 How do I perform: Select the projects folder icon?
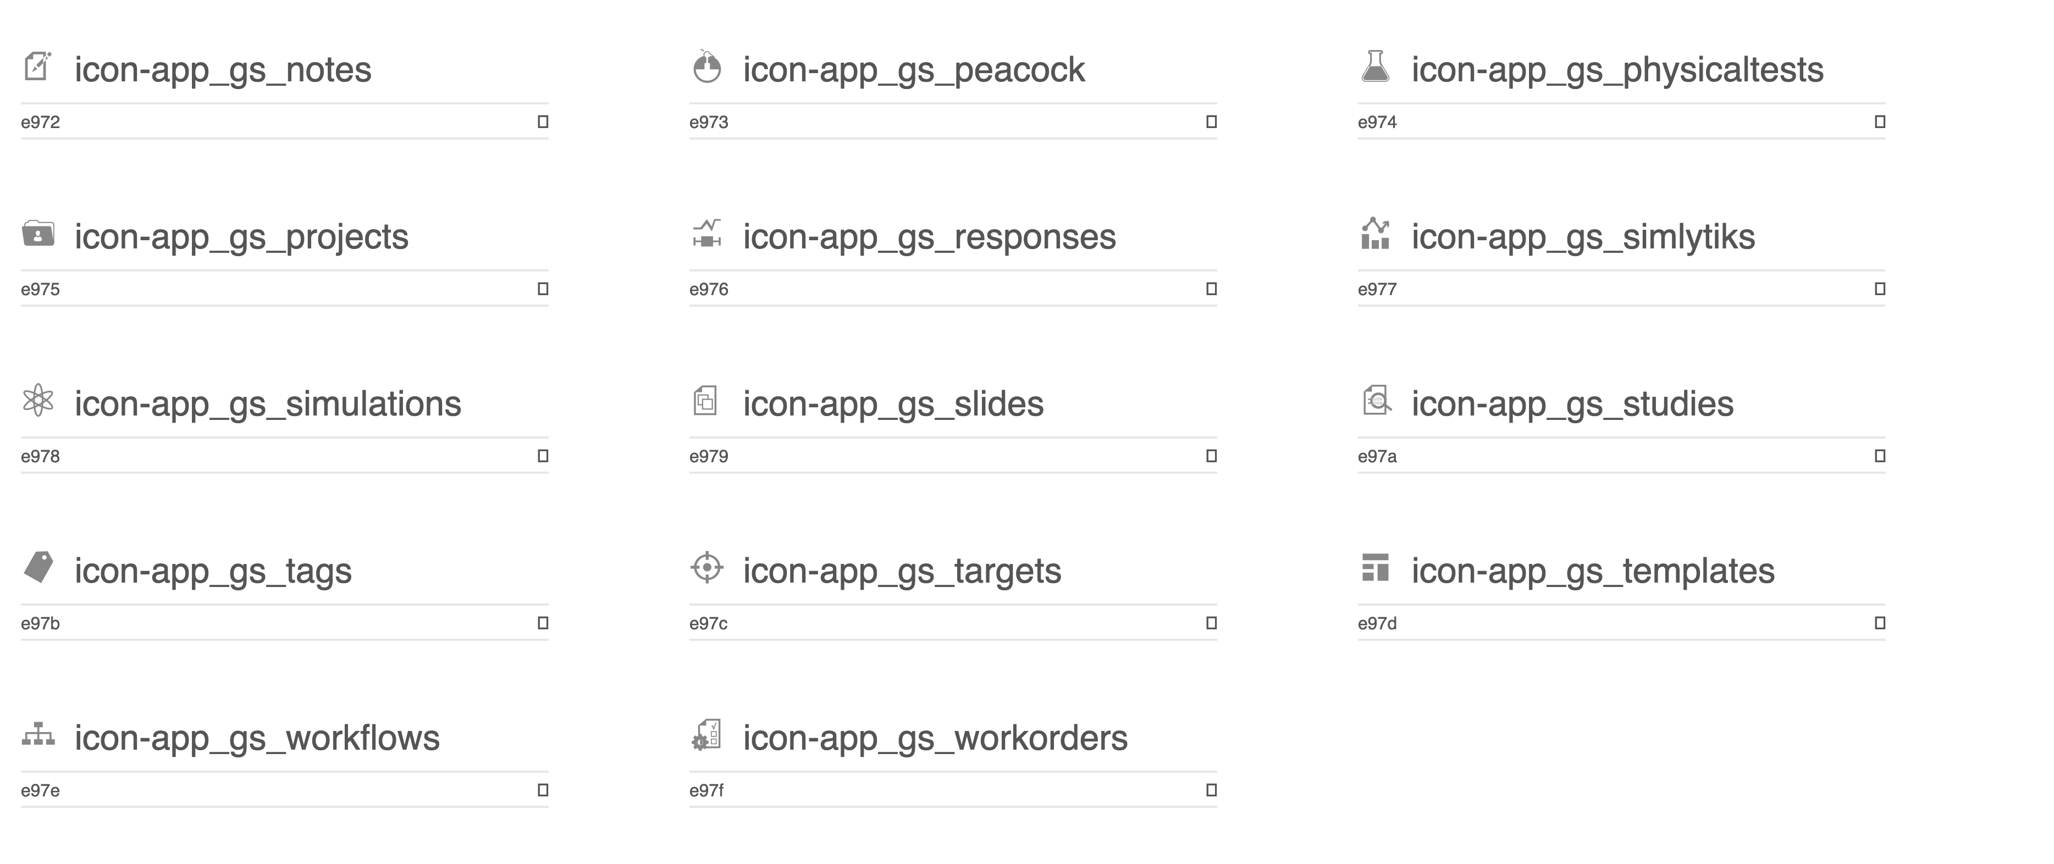click(37, 234)
